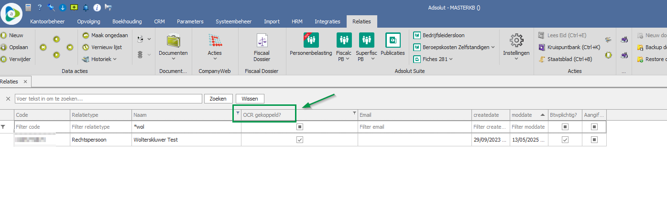Toggle Btwplichtig checkbox in the Wolterskluwer row
Image resolution: width=667 pixels, height=215 pixels.
coord(565,140)
